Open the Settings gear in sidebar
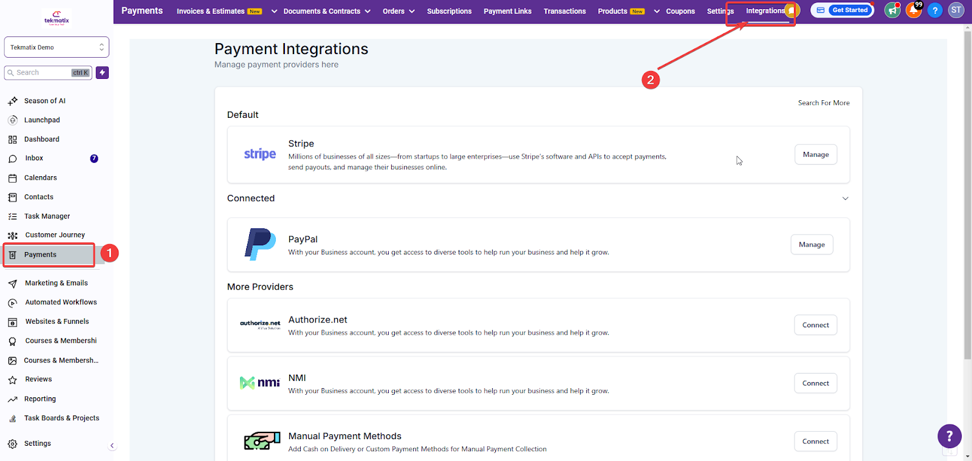Viewport: 972px width, 461px height. point(13,444)
